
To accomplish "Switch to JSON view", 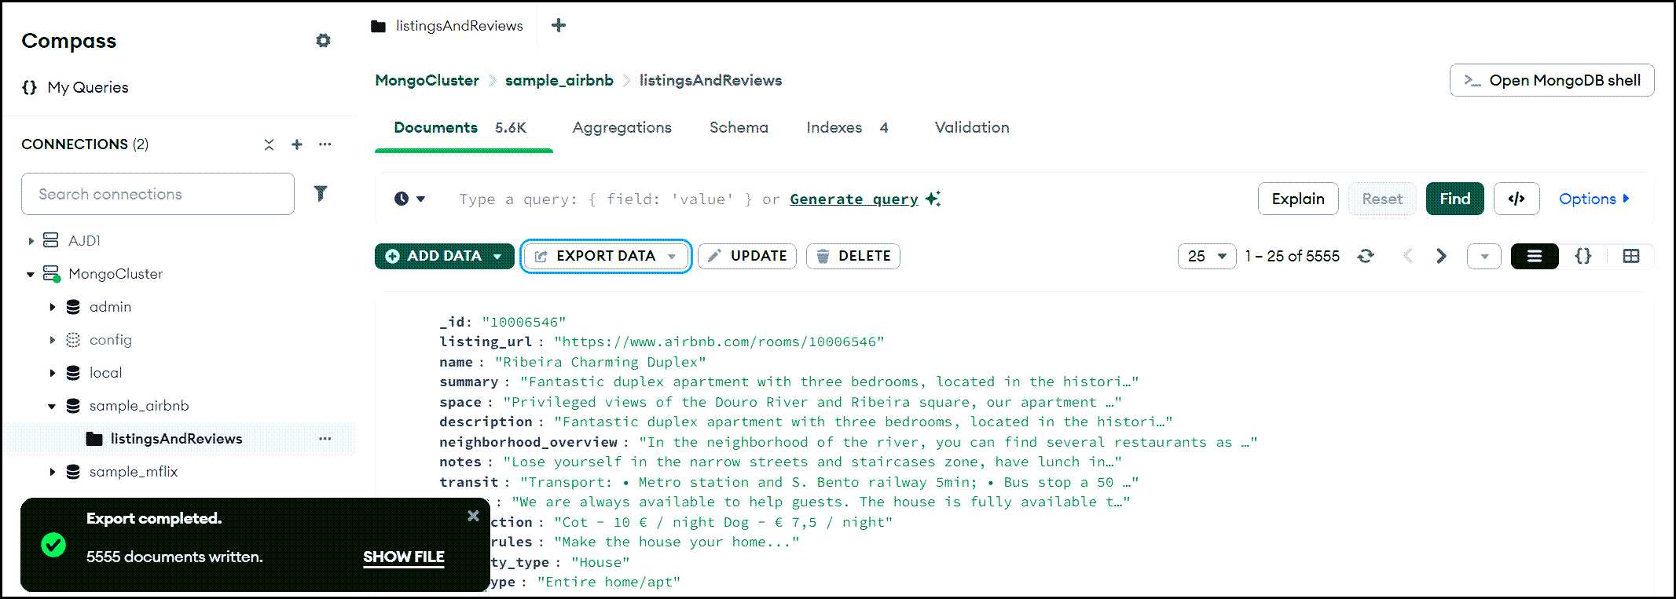I will tap(1583, 256).
